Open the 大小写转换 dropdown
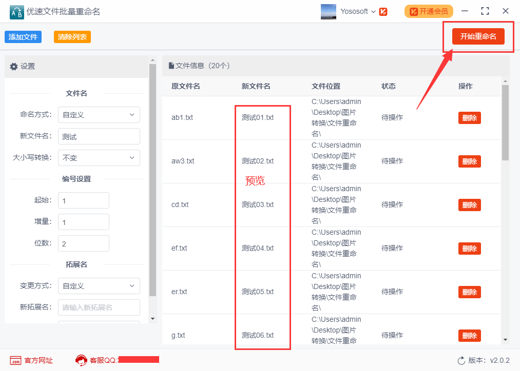The width and height of the screenshot is (520, 371). [x=99, y=158]
